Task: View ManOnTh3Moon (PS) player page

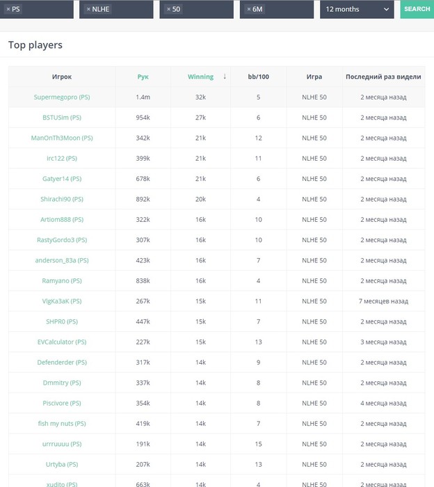Action: (x=62, y=138)
